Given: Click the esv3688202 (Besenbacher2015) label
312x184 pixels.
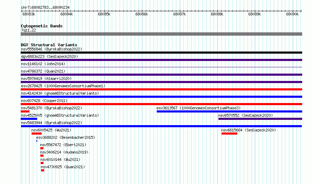Looking at the screenshot, I should tap(66, 137).
